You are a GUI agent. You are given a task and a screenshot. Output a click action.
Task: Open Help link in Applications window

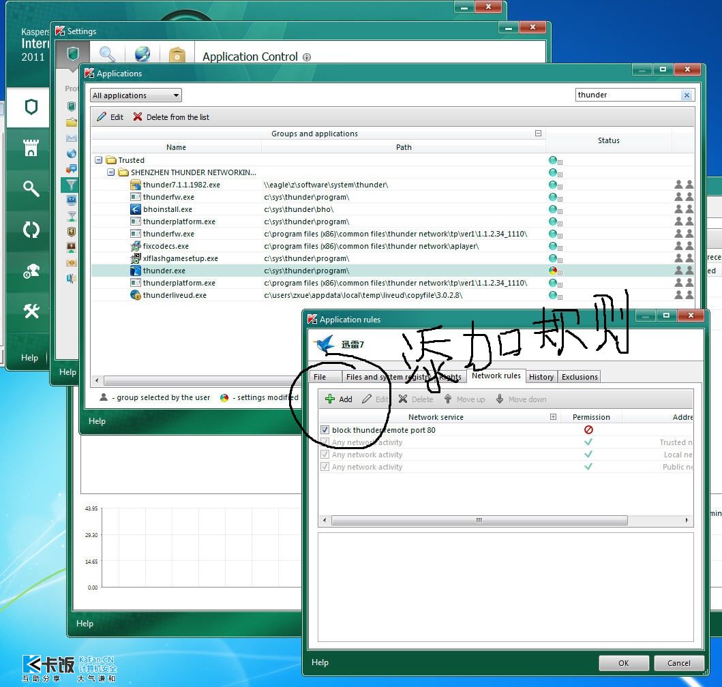97,421
